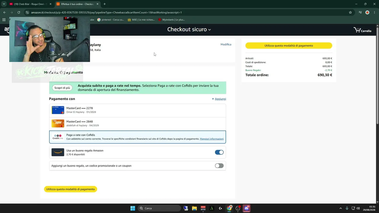This screenshot has width=379, height=213.
Task: Open the tab search dropdown
Action: pyautogui.click(x=4, y=4)
